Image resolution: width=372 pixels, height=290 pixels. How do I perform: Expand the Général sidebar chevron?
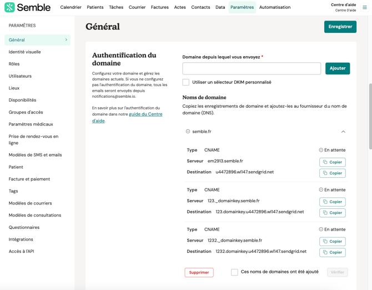(x=66, y=40)
